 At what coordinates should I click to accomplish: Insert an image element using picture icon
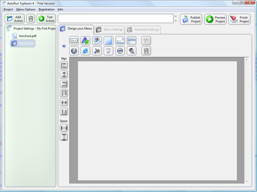coord(97,41)
